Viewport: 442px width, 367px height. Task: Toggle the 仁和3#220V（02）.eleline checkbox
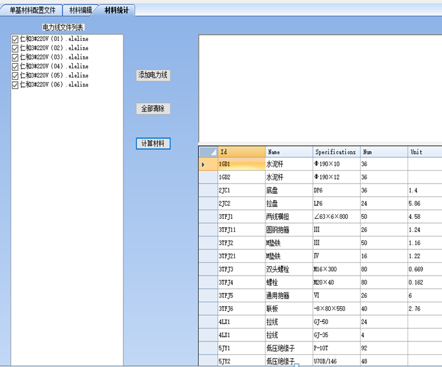click(15, 49)
